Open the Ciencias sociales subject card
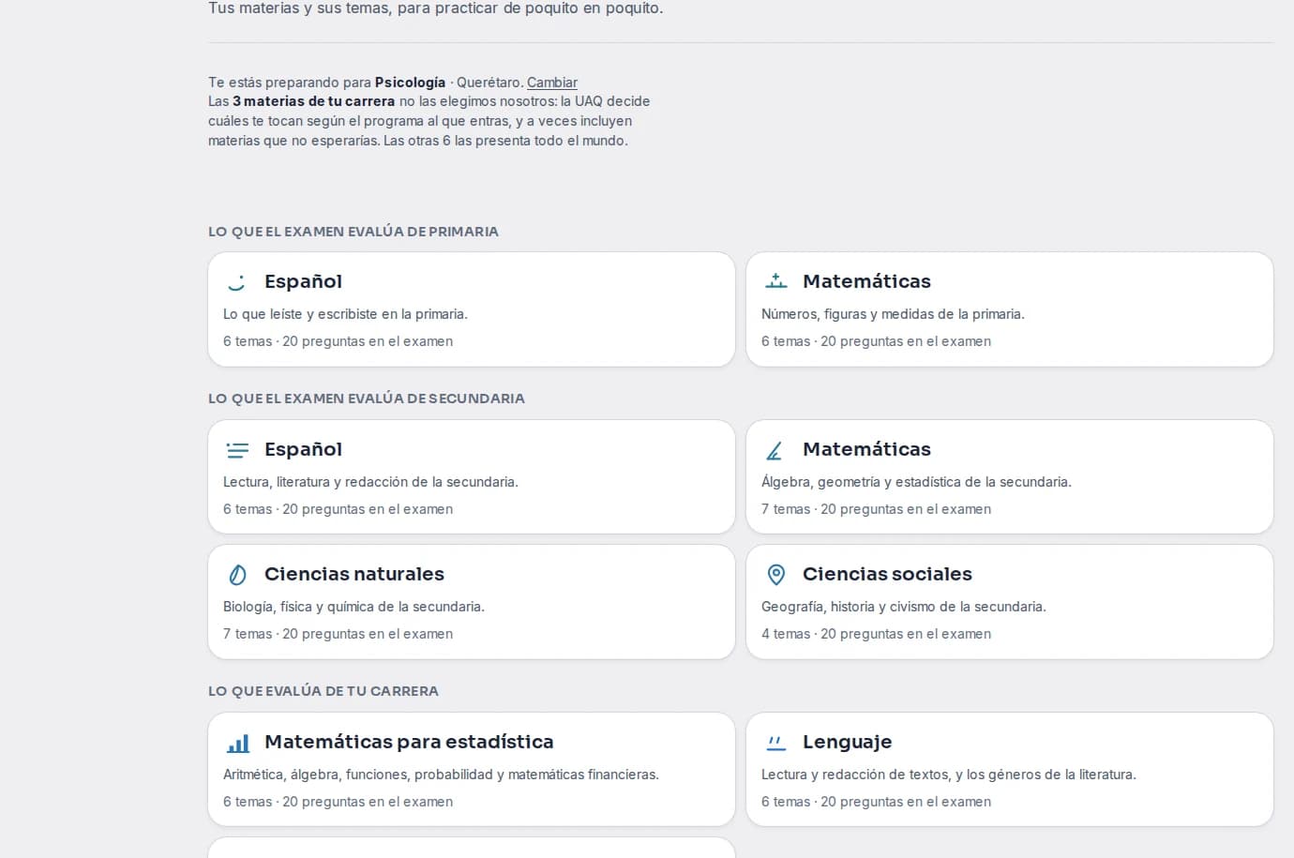 [x=1010, y=602]
